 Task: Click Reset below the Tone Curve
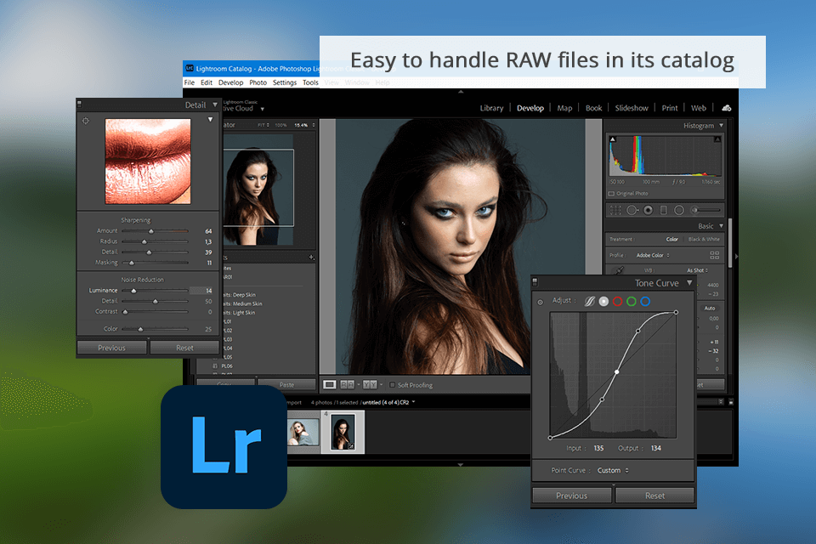pyautogui.click(x=654, y=496)
